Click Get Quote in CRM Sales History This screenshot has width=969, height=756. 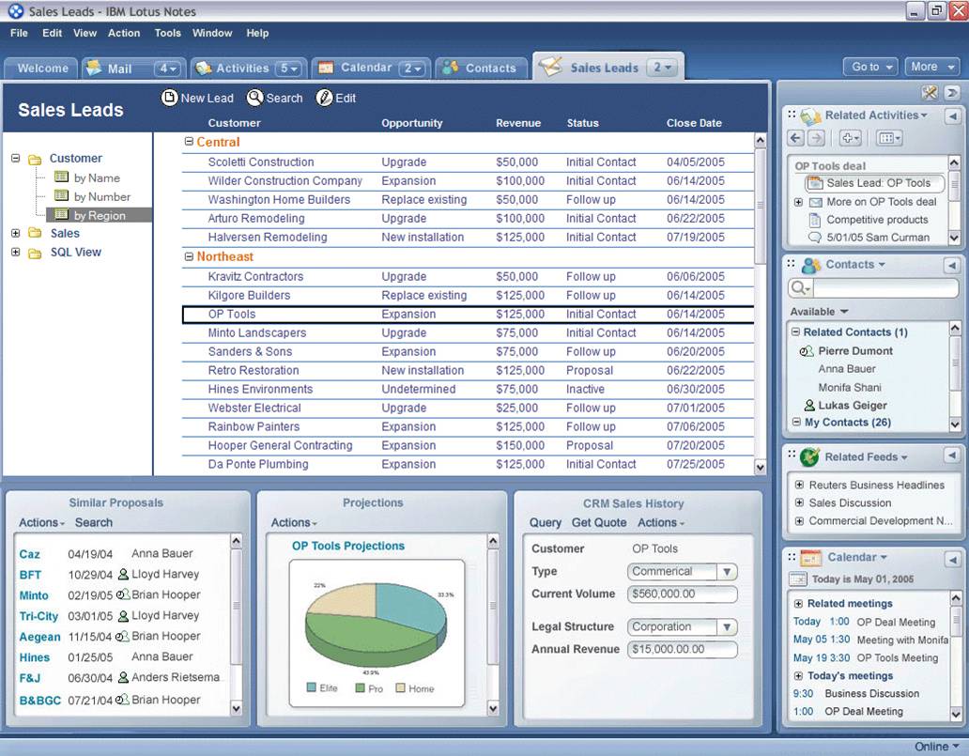tap(598, 523)
